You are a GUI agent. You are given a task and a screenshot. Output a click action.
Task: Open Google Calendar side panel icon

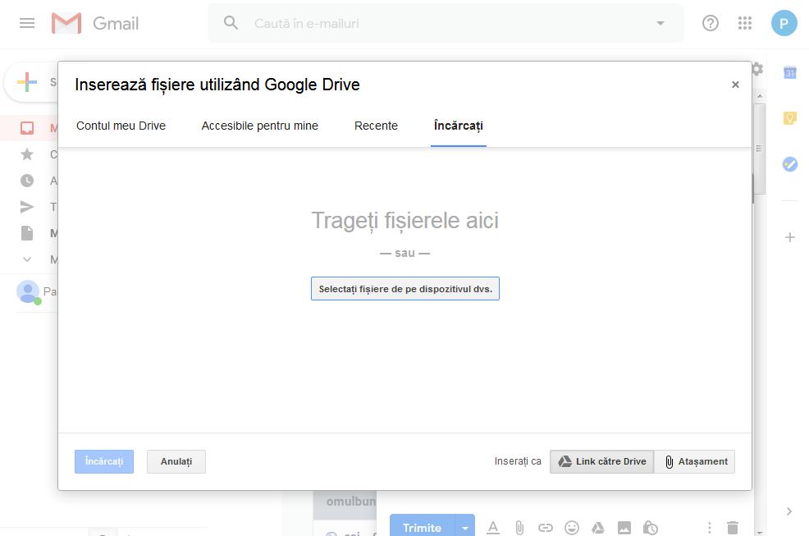[790, 73]
